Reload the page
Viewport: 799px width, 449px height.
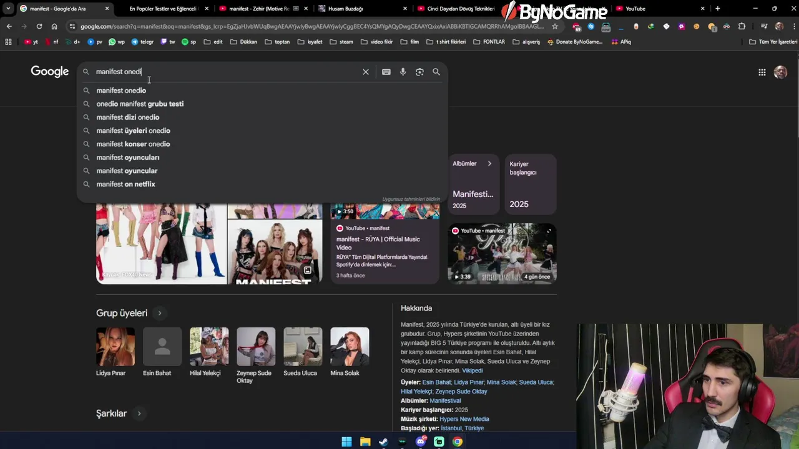[x=39, y=26]
